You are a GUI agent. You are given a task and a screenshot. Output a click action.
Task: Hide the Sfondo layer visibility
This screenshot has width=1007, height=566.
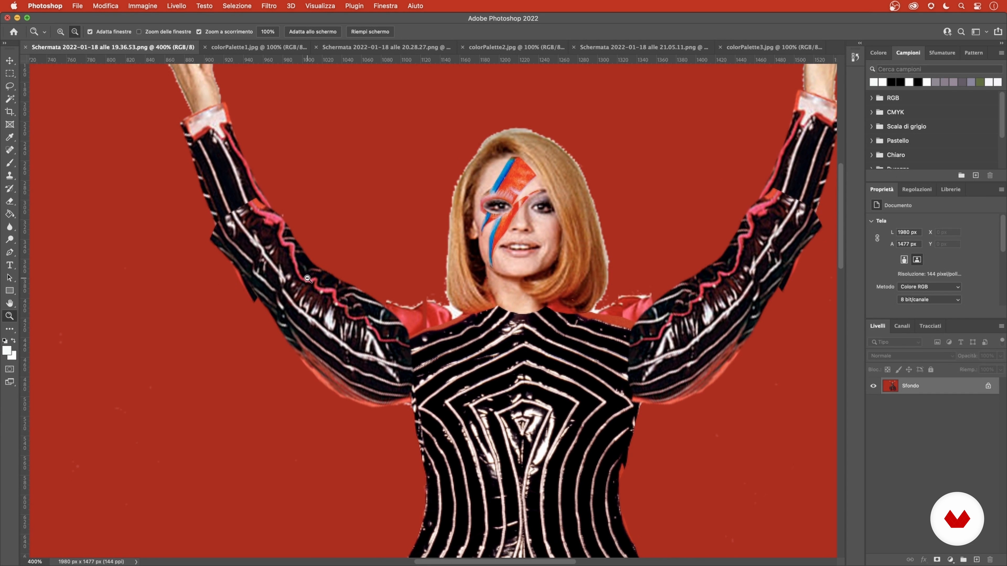pos(873,385)
